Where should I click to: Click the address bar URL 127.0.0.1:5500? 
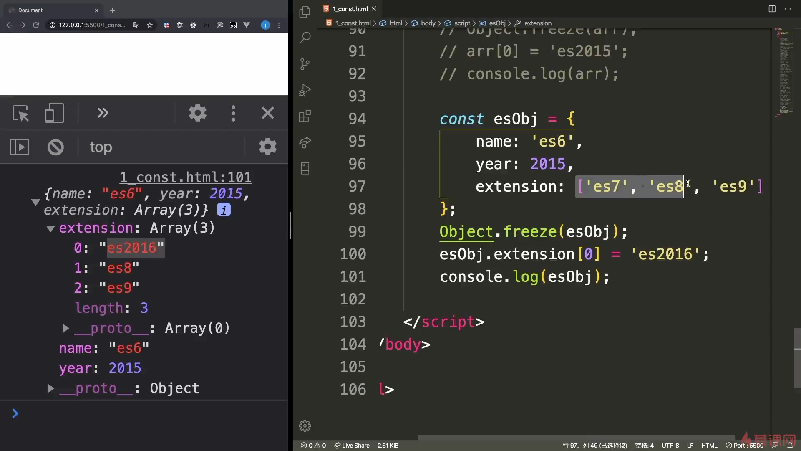[x=92, y=25]
